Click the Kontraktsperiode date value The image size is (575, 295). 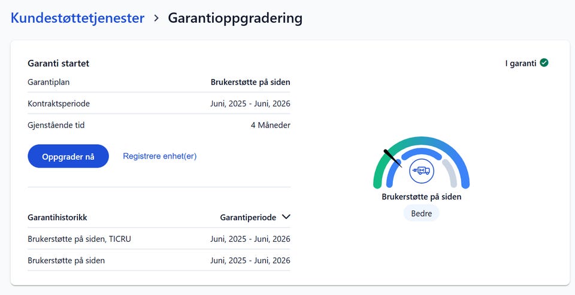(x=250, y=104)
